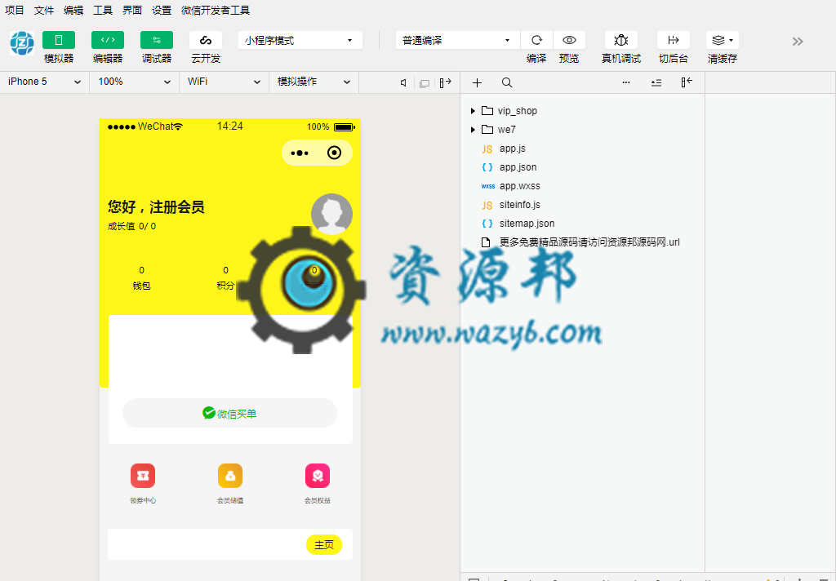
Task: Open file tree more options ellipsis
Action: tap(626, 82)
